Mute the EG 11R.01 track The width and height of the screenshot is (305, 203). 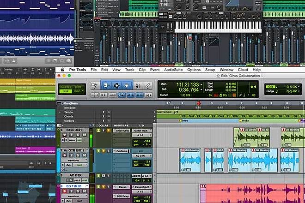[x=85, y=191]
